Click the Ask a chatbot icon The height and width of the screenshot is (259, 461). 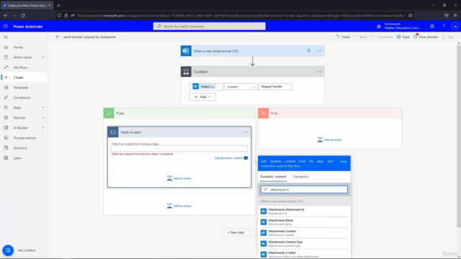point(8,250)
